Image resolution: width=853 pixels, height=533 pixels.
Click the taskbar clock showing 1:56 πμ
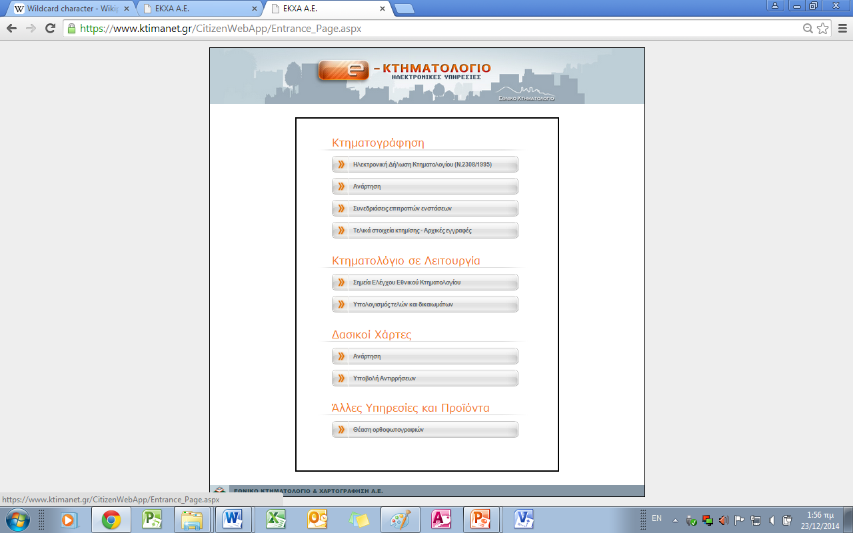click(x=820, y=520)
